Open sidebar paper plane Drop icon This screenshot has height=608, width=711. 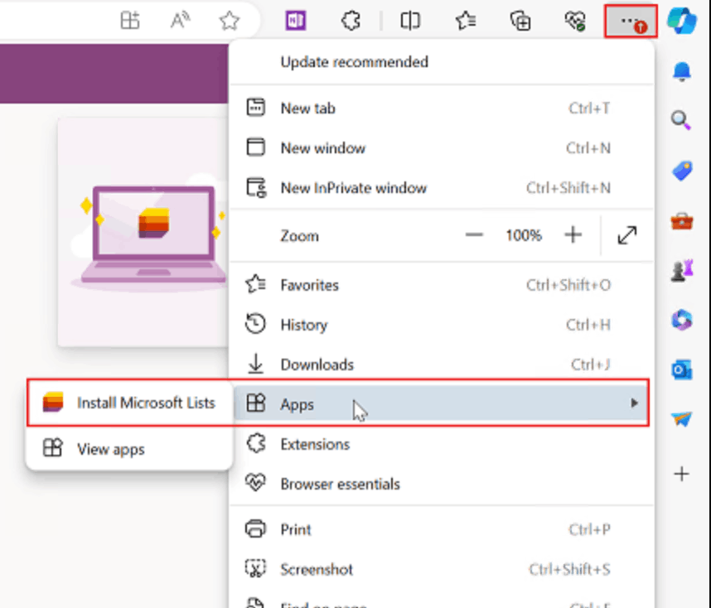point(682,419)
